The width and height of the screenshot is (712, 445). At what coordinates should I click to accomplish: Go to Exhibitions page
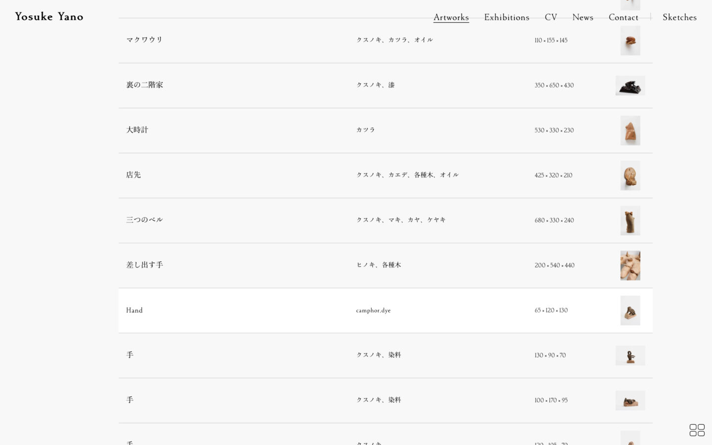(x=506, y=17)
